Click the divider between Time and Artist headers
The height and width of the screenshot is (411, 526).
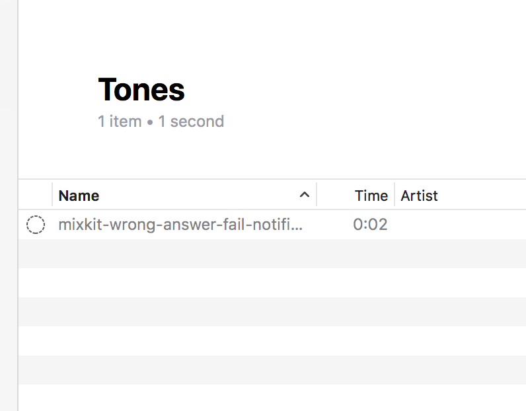click(x=394, y=196)
